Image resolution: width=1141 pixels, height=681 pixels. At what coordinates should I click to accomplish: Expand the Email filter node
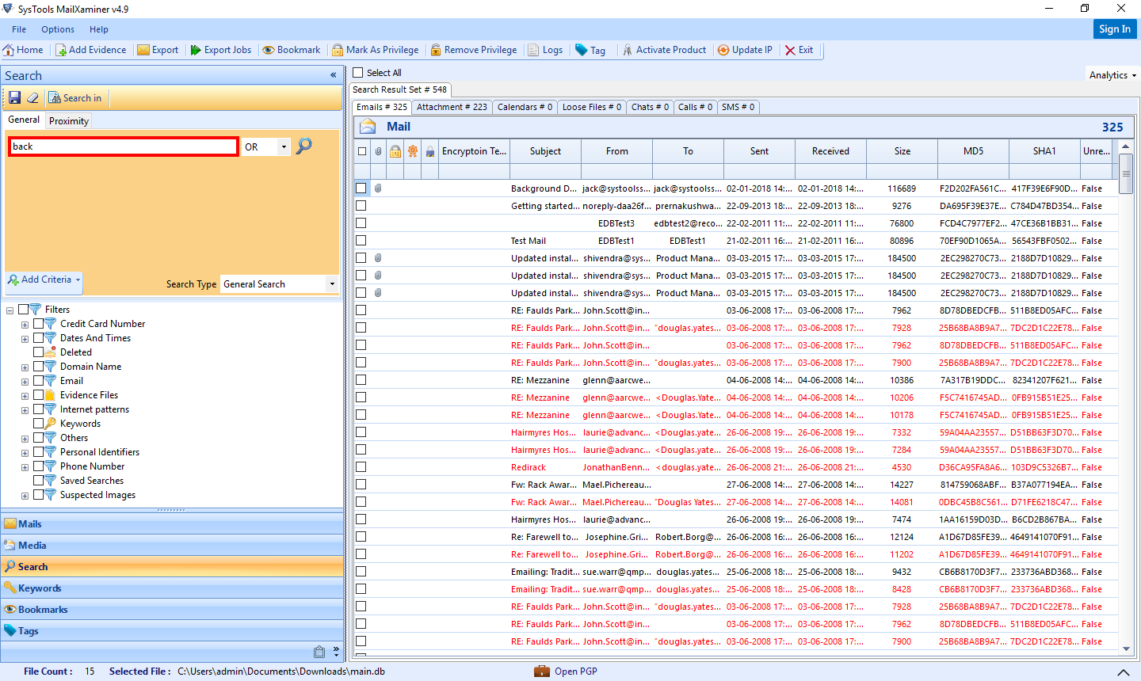point(25,382)
